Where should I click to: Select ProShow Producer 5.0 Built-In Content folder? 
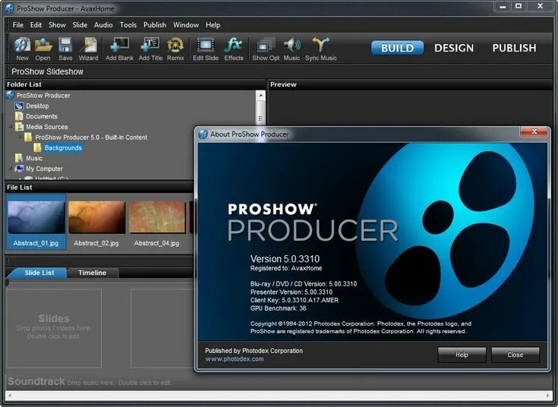pos(91,137)
